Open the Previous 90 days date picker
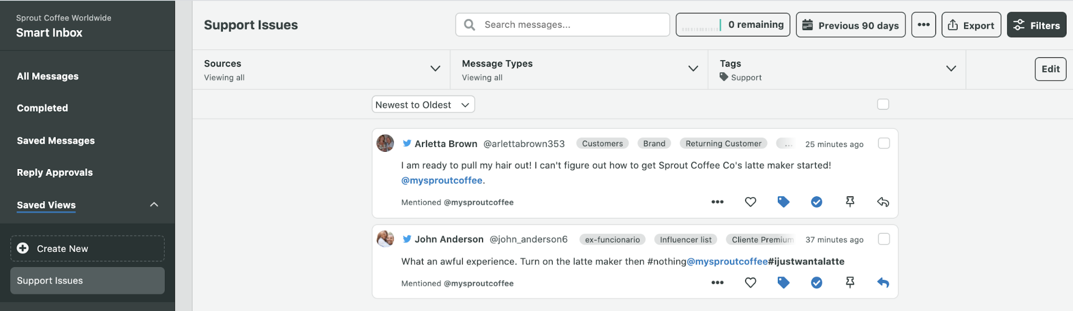 [850, 25]
